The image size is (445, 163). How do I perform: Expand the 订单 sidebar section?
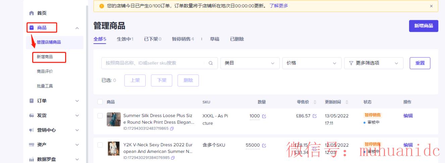[x=77, y=101]
